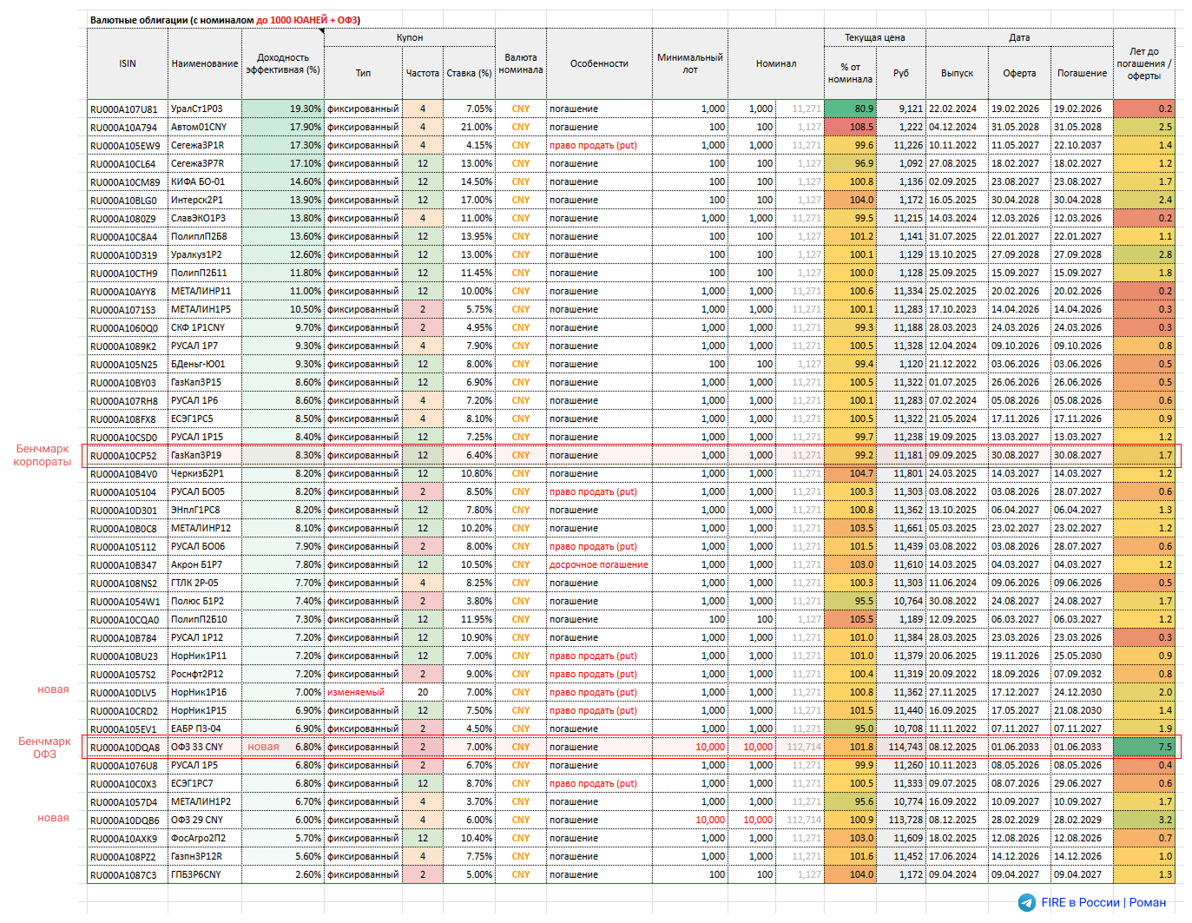Image resolution: width=1192 pixels, height=923 pixels.
Task: Click the green 80.9 price cell
Action: point(849,109)
